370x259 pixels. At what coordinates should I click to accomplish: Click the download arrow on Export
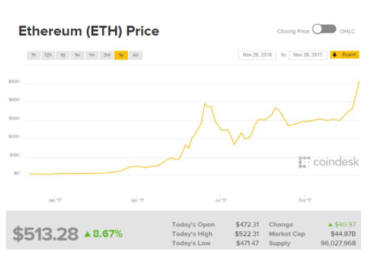pyautogui.click(x=334, y=55)
